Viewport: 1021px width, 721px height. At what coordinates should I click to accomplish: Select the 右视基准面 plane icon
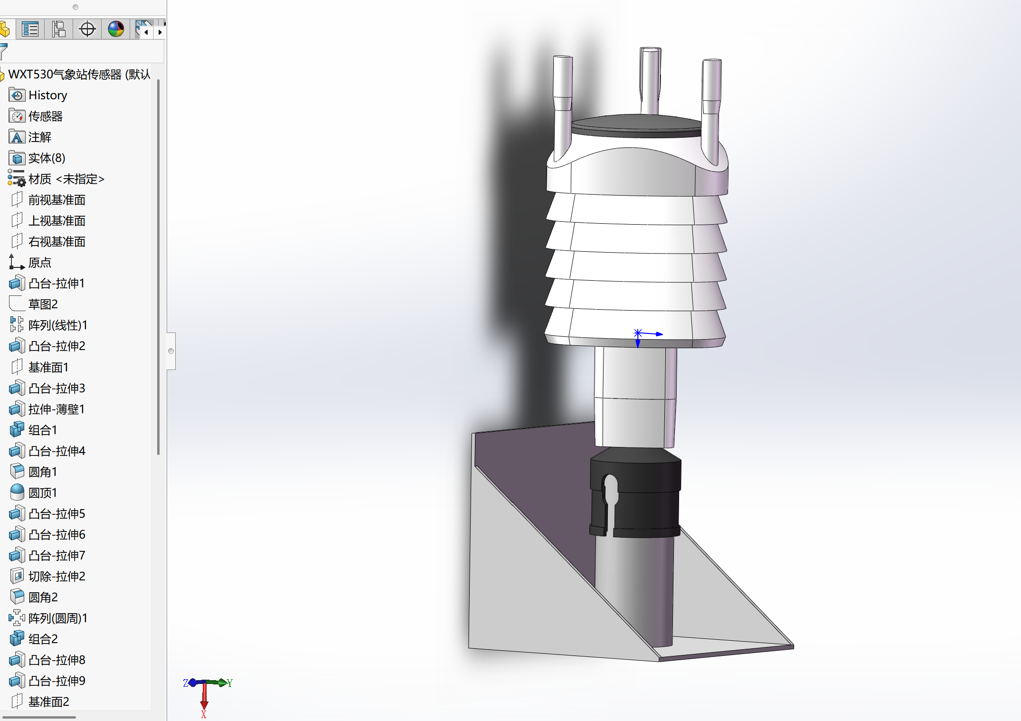click(17, 241)
